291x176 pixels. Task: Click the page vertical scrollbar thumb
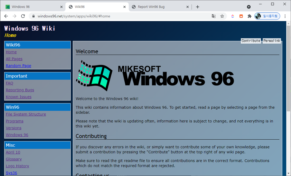(288, 68)
